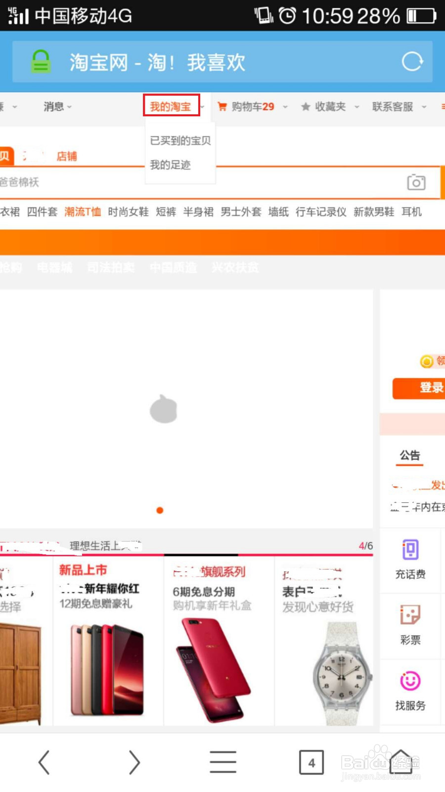Image resolution: width=445 pixels, height=792 pixels.
Task: Click the 4/6 page counter
Action: tap(366, 545)
